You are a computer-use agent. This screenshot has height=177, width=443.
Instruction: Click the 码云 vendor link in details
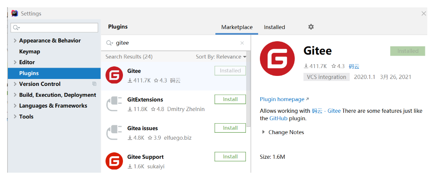tap(354, 66)
